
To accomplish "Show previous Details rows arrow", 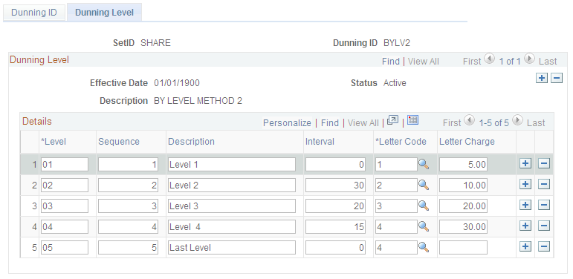I will (x=469, y=119).
